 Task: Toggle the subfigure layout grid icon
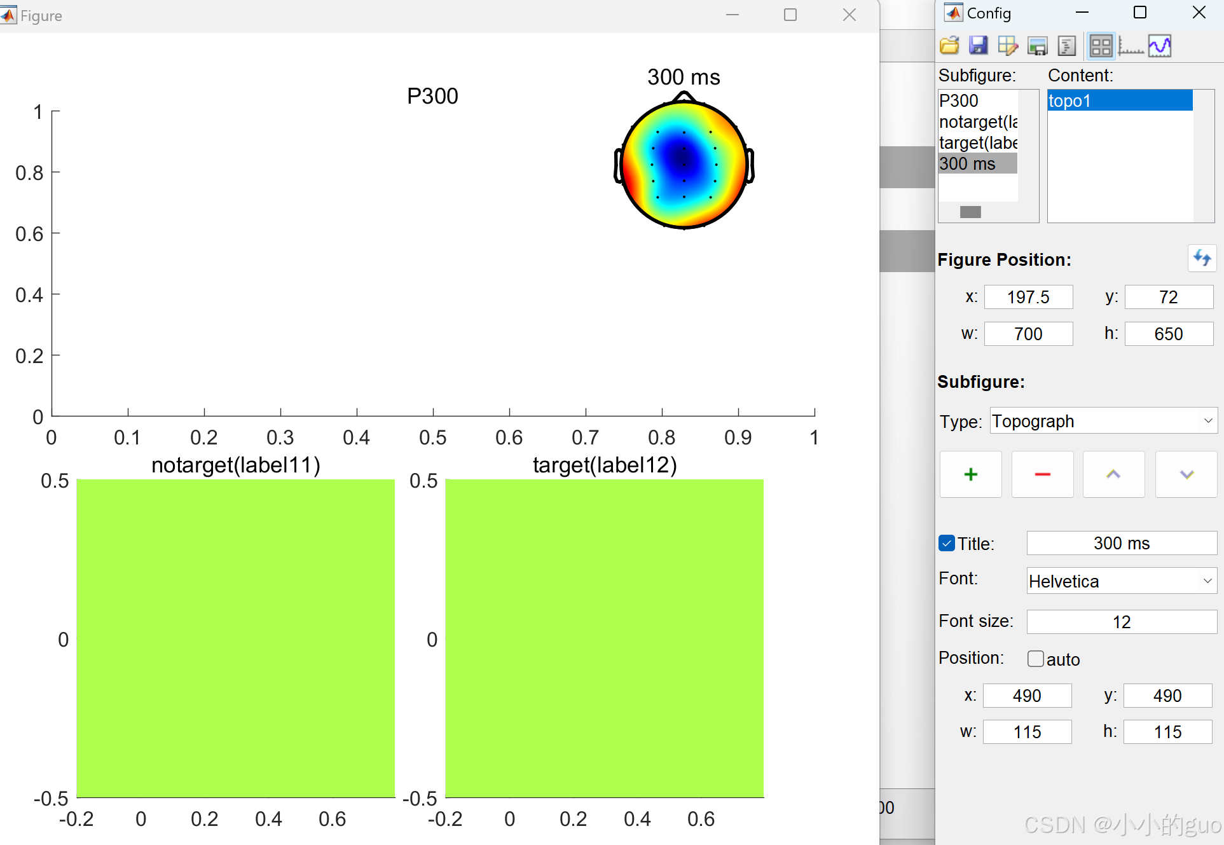tap(1101, 46)
